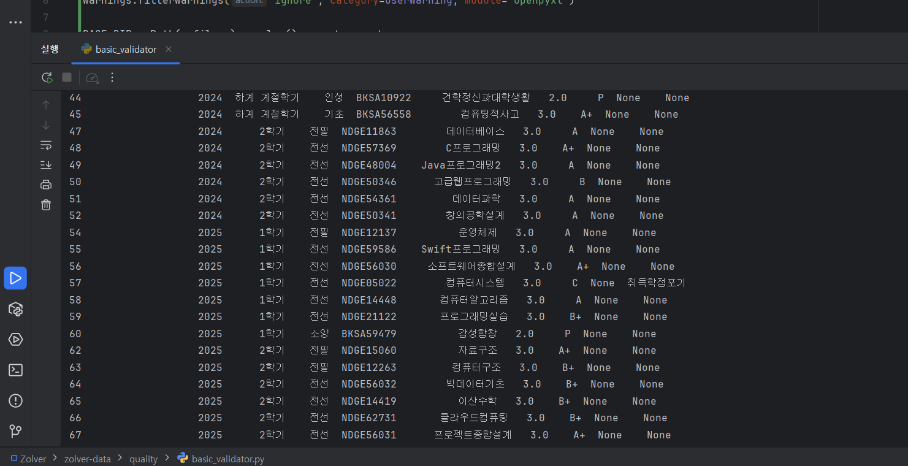Jump up the stack trace arrow
The width and height of the screenshot is (908, 466).
click(46, 105)
